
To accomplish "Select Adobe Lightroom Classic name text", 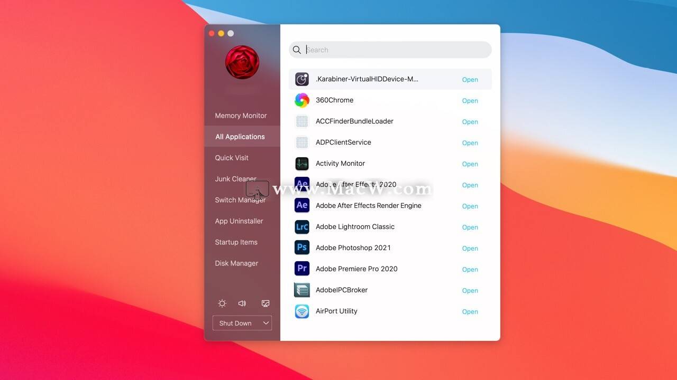I will (x=355, y=227).
